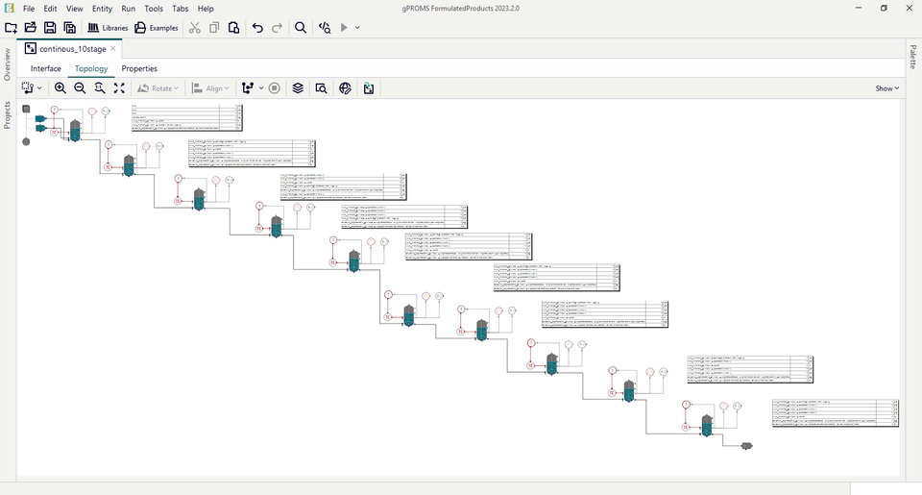The width and height of the screenshot is (922, 495).
Task: Open the Entity menu
Action: [102, 9]
